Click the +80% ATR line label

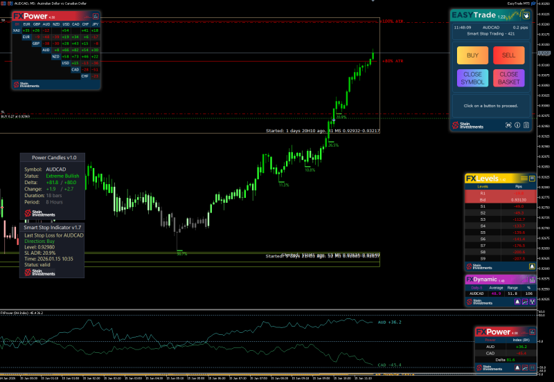pyautogui.click(x=393, y=61)
